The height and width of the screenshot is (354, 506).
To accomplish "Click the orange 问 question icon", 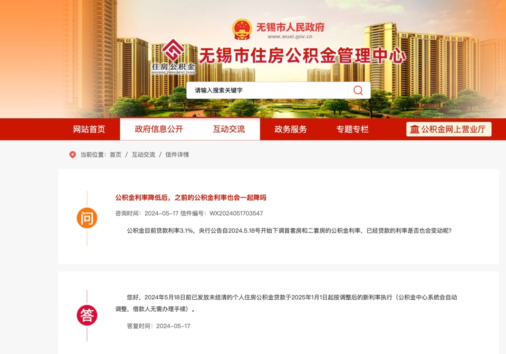I will click(x=87, y=218).
